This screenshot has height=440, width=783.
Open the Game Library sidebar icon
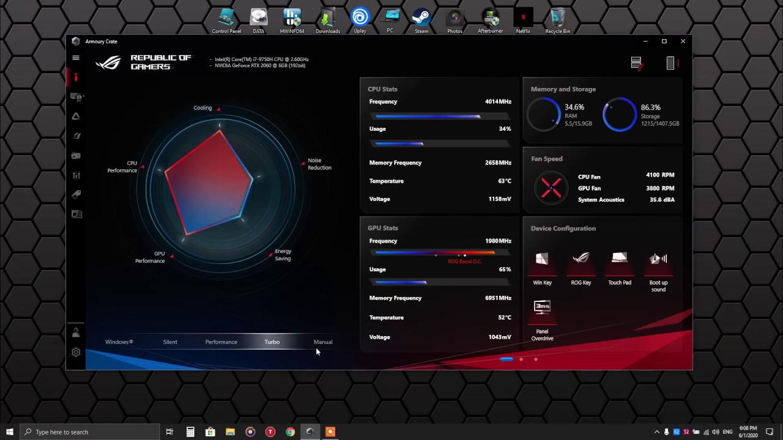76,155
